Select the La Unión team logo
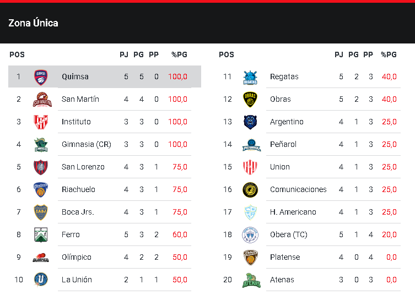The image size is (415, 295). click(41, 280)
